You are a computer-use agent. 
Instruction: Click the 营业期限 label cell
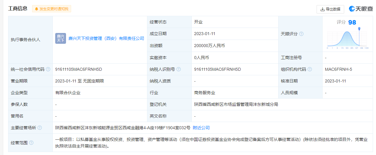30,81
